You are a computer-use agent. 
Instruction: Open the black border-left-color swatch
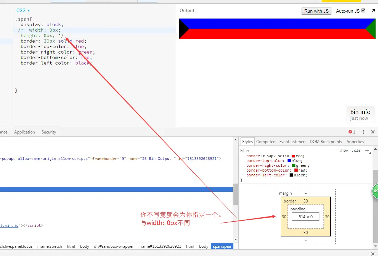tap(291, 175)
